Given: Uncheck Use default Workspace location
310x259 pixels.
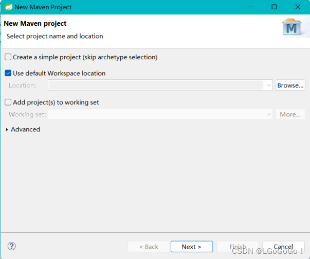Looking at the screenshot, I should [8, 73].
